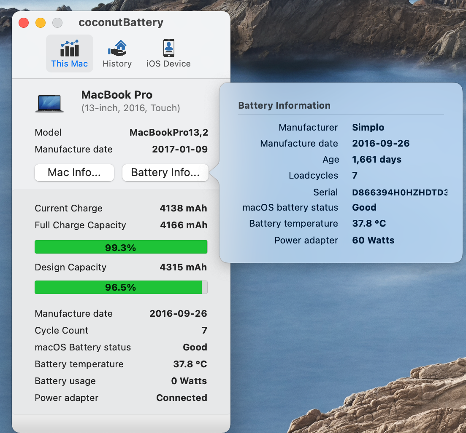Close the coconutBattery window
The height and width of the screenshot is (433, 466).
click(x=24, y=23)
